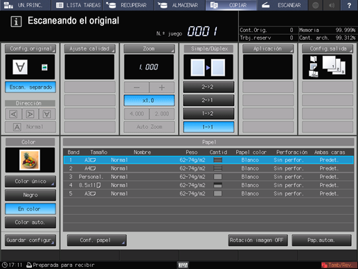The width and height of the screenshot is (358, 269).
Task: Open Guardar configur. menu
Action: (30, 241)
